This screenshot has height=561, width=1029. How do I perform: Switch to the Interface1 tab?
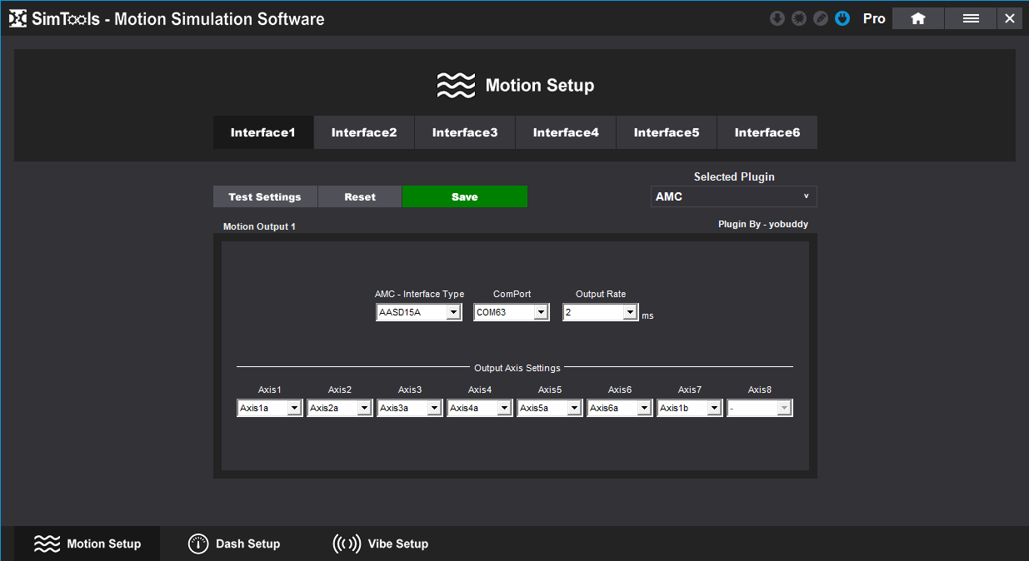263,132
